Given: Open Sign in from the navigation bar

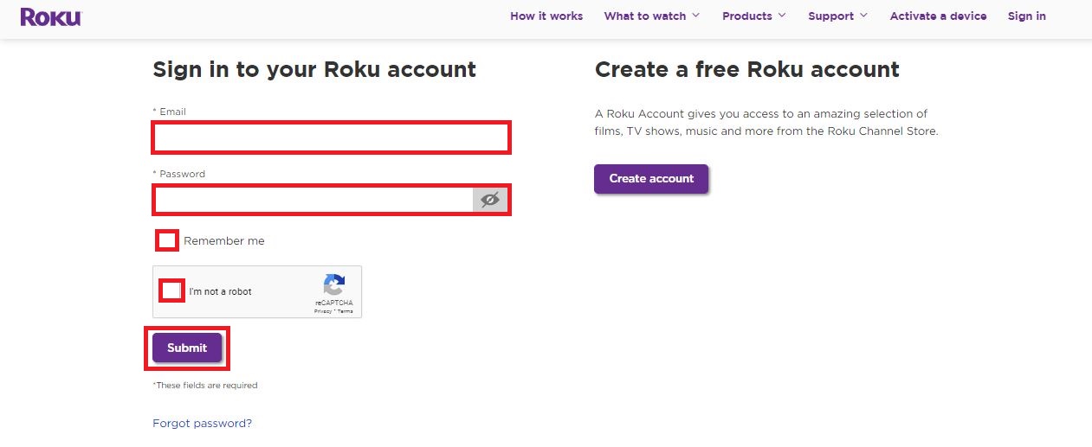Looking at the screenshot, I should 1026,16.
